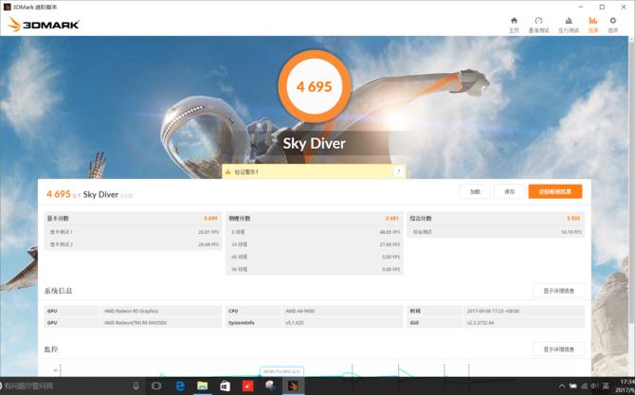The width and height of the screenshot is (635, 395).
Task: Select the 48.05 FPS physics value
Action: [x=390, y=232]
